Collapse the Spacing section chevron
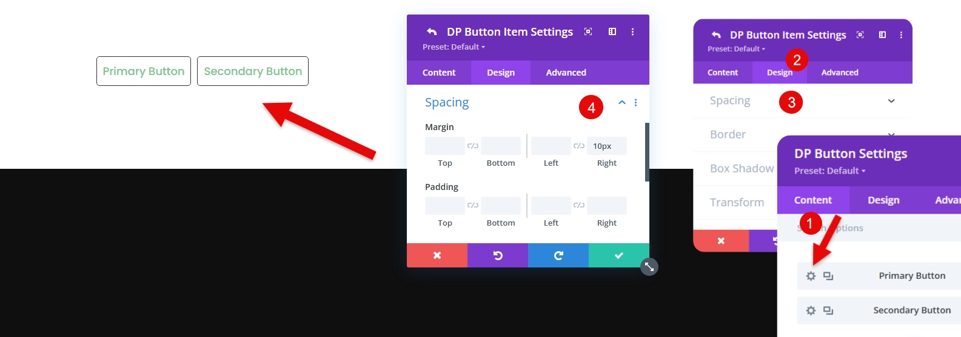This screenshot has height=337, width=961. (621, 103)
